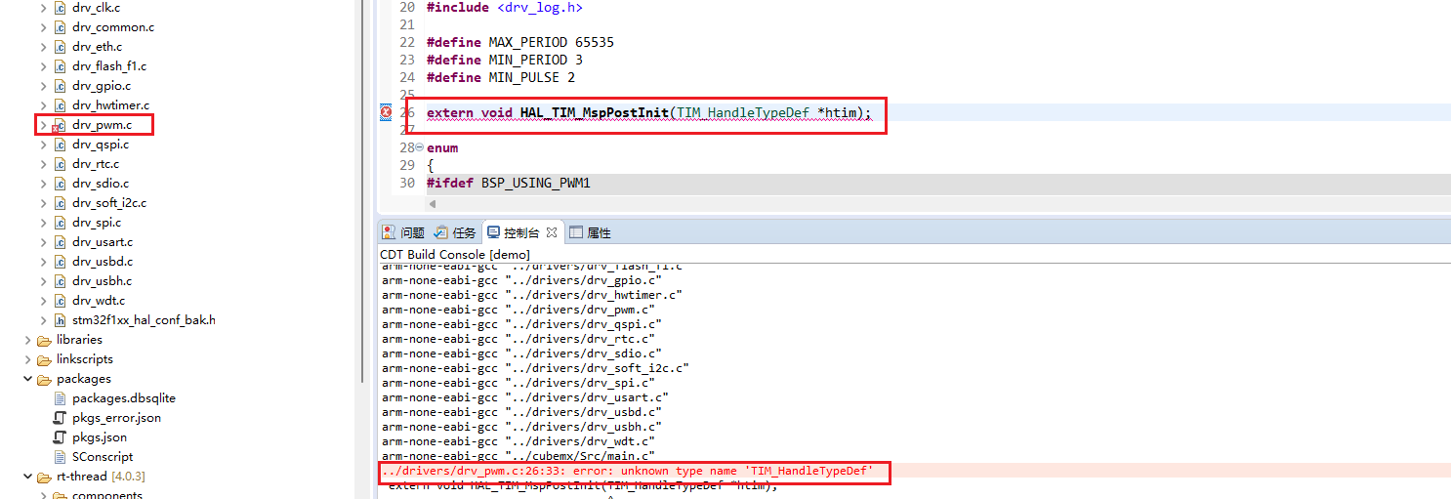Expand the linkscripts folder
The image size is (1451, 499).
tap(27, 359)
